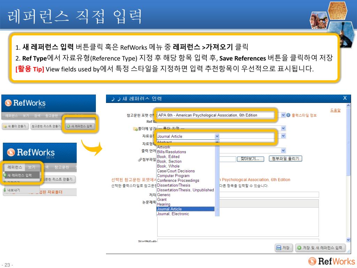Click the dialog scrollbar up arrow
Image resolution: width=357 pixels, height=268 pixels.
tap(348, 105)
